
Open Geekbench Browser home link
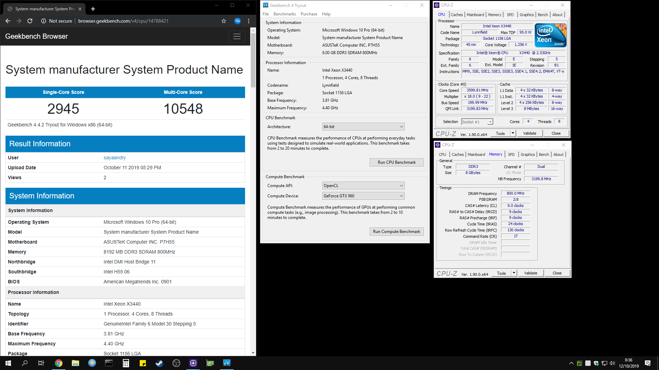point(36,36)
